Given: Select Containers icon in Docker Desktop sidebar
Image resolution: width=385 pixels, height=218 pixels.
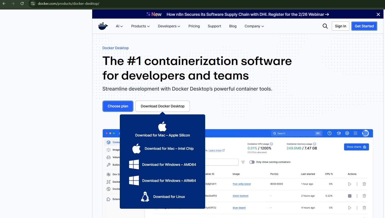Looking at the screenshot, I should tap(108, 142).
